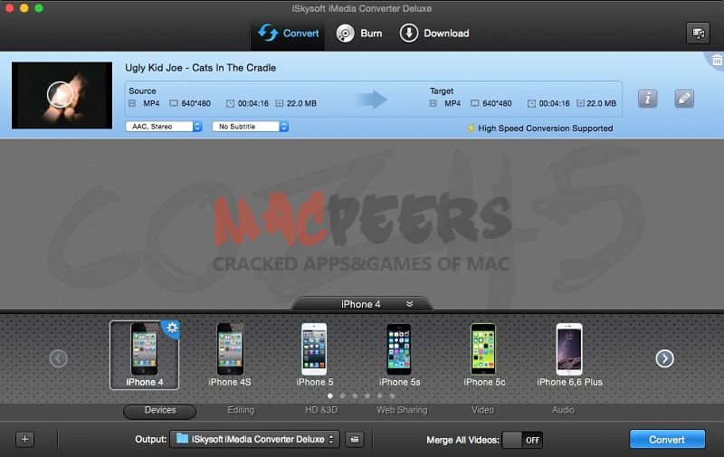Viewport: 724px width, 457px height.
Task: Select the HD &3D category
Action: tap(321, 410)
